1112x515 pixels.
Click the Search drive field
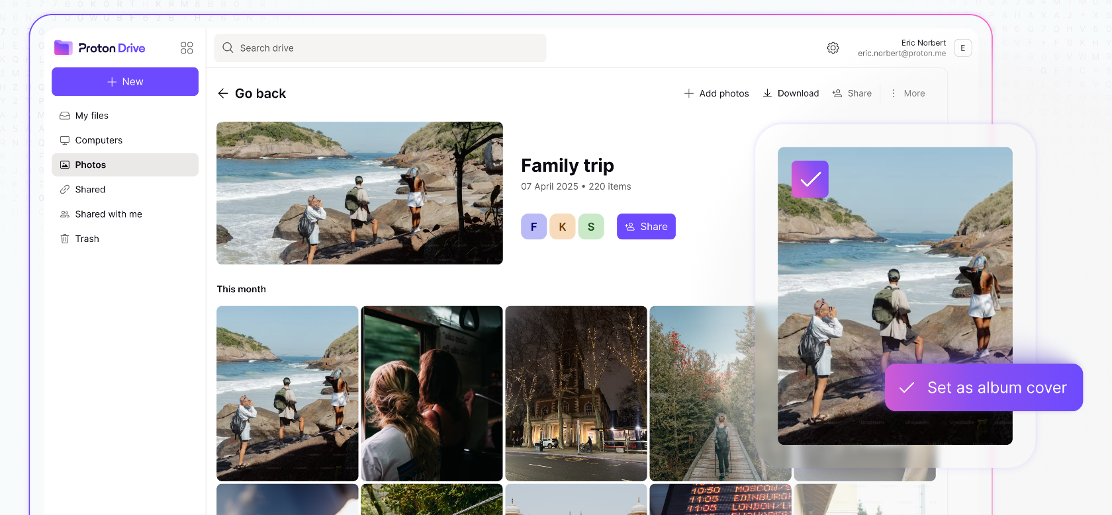tap(380, 48)
